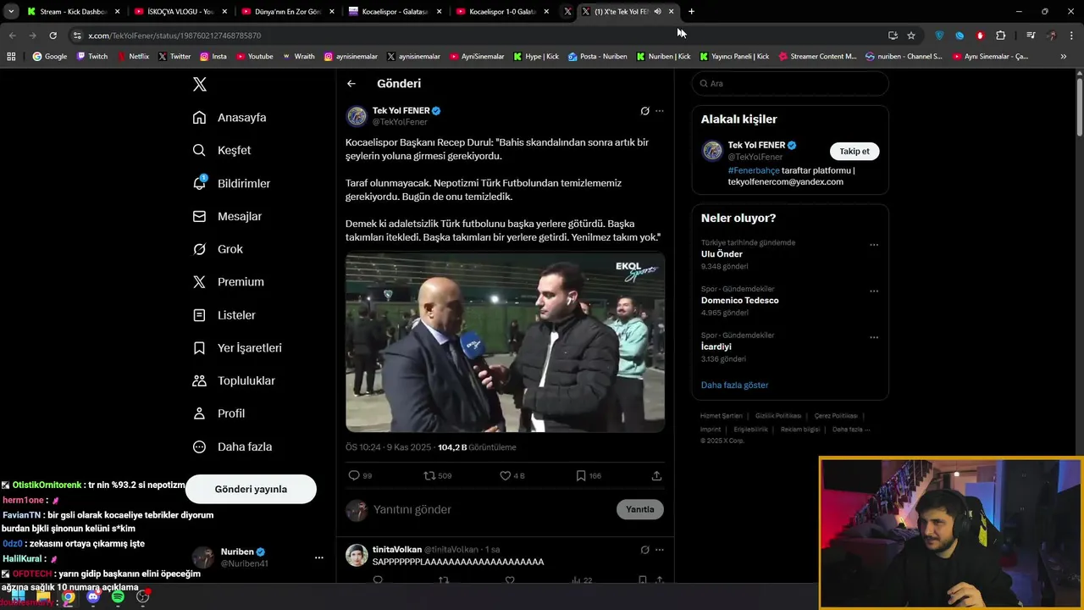Viewport: 1084px width, 610px height.
Task: Open the tab search dropdown arrow
Action: click(x=10, y=12)
